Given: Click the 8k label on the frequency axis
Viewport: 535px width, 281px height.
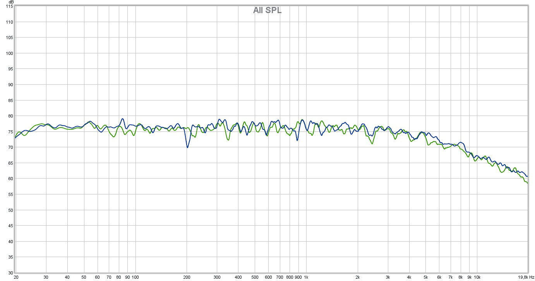Looking at the screenshot, I should tap(461, 277).
